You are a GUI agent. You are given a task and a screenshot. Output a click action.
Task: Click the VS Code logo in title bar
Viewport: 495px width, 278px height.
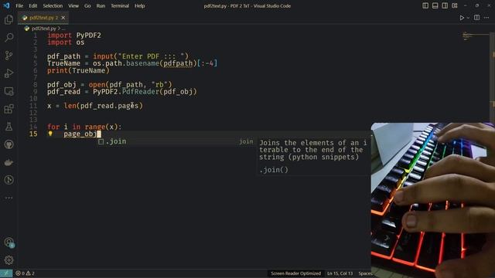pyautogui.click(x=6, y=5)
